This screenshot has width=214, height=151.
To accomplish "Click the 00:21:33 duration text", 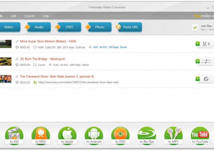I will [x=25, y=82].
